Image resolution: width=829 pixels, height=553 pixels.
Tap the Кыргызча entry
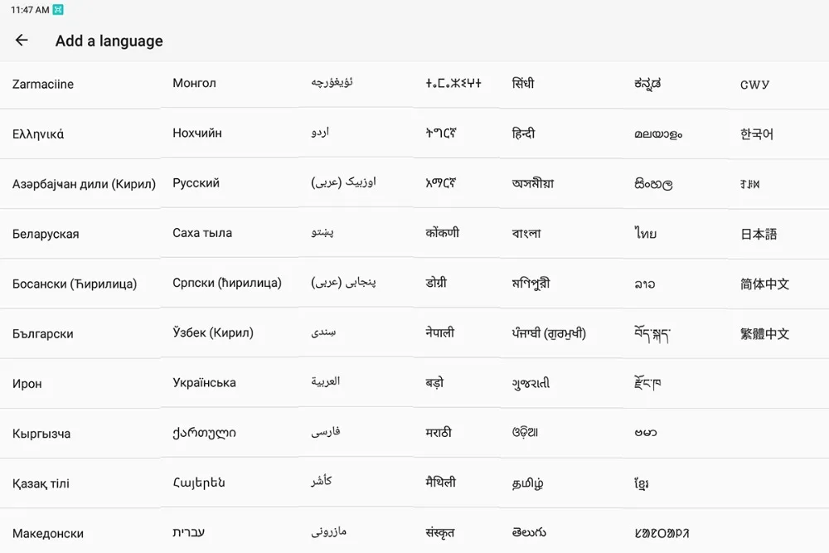point(41,434)
